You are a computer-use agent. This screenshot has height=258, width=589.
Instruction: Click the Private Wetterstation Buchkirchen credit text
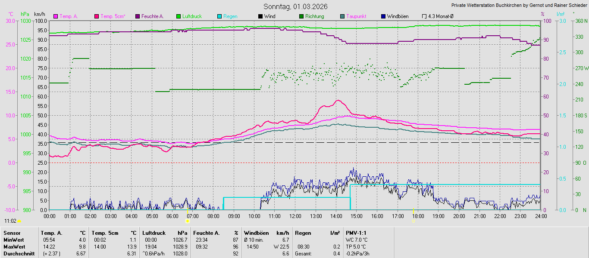[519, 5]
